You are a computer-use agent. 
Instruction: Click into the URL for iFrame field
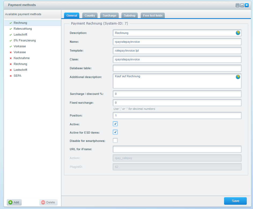(177, 149)
